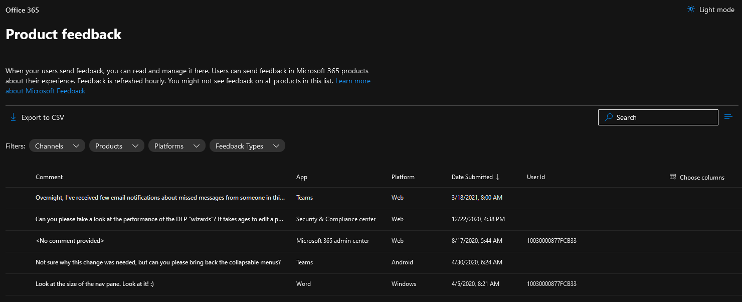Expand the Channels filter dropdown

[x=57, y=146]
